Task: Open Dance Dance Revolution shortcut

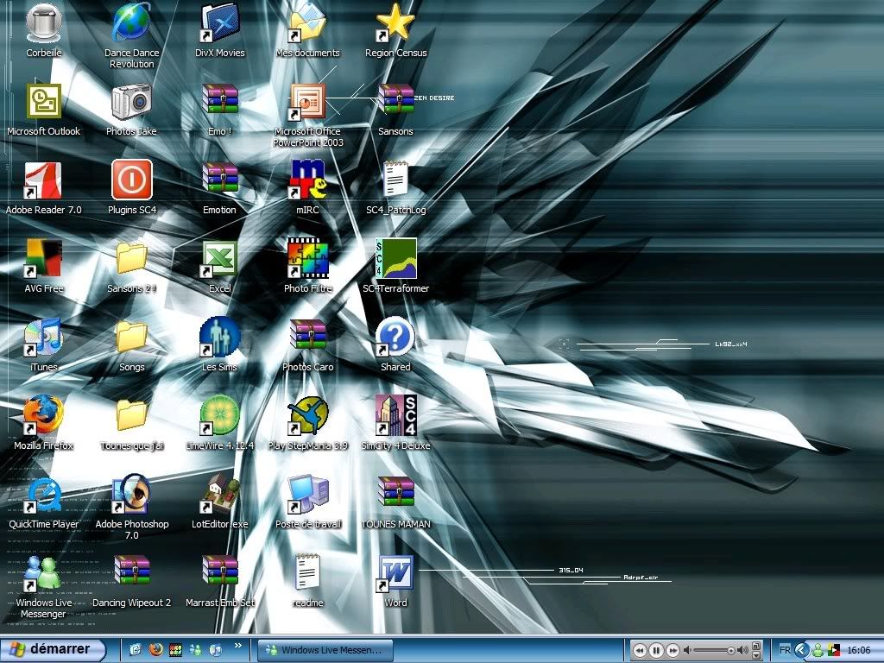Action: tap(131, 36)
